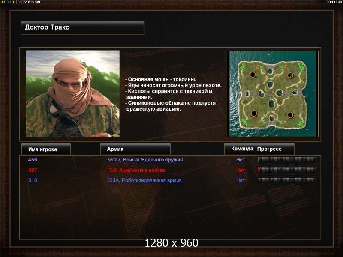343x257 pixels.
Task: Click the ГЛА, Химические войска army entry
Action: pyautogui.click(x=136, y=170)
